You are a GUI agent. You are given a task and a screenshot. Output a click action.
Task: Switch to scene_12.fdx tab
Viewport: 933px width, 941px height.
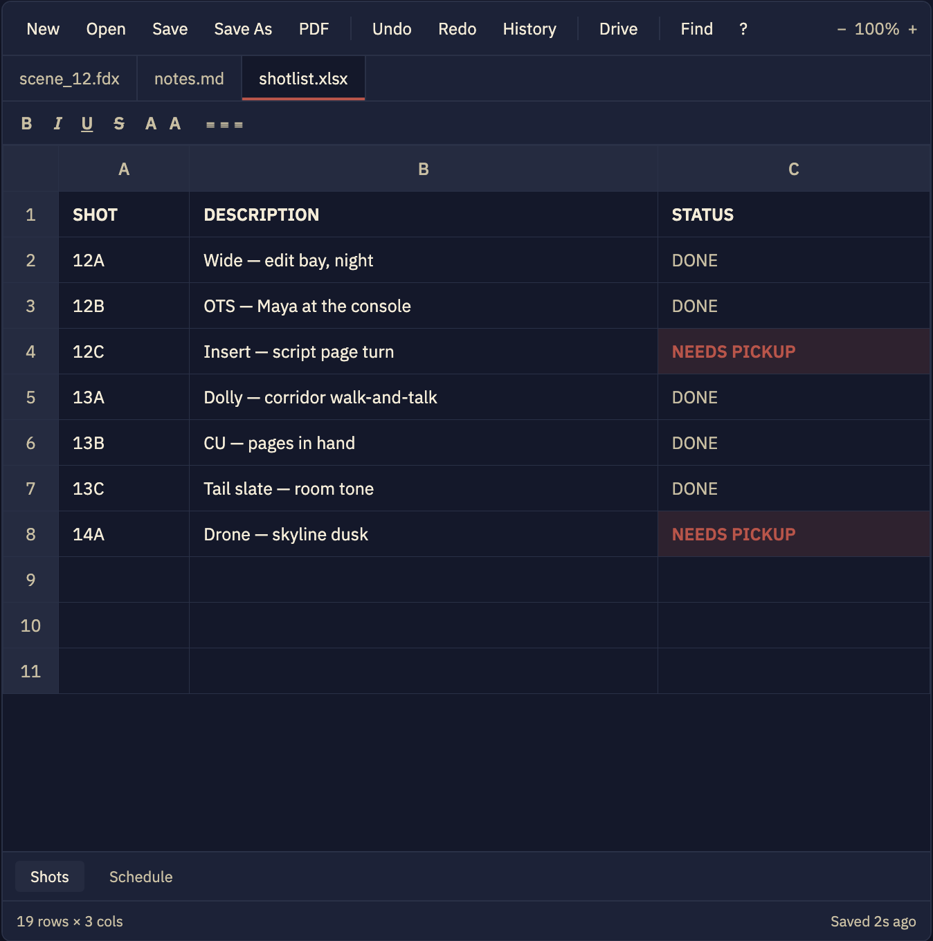pos(69,79)
